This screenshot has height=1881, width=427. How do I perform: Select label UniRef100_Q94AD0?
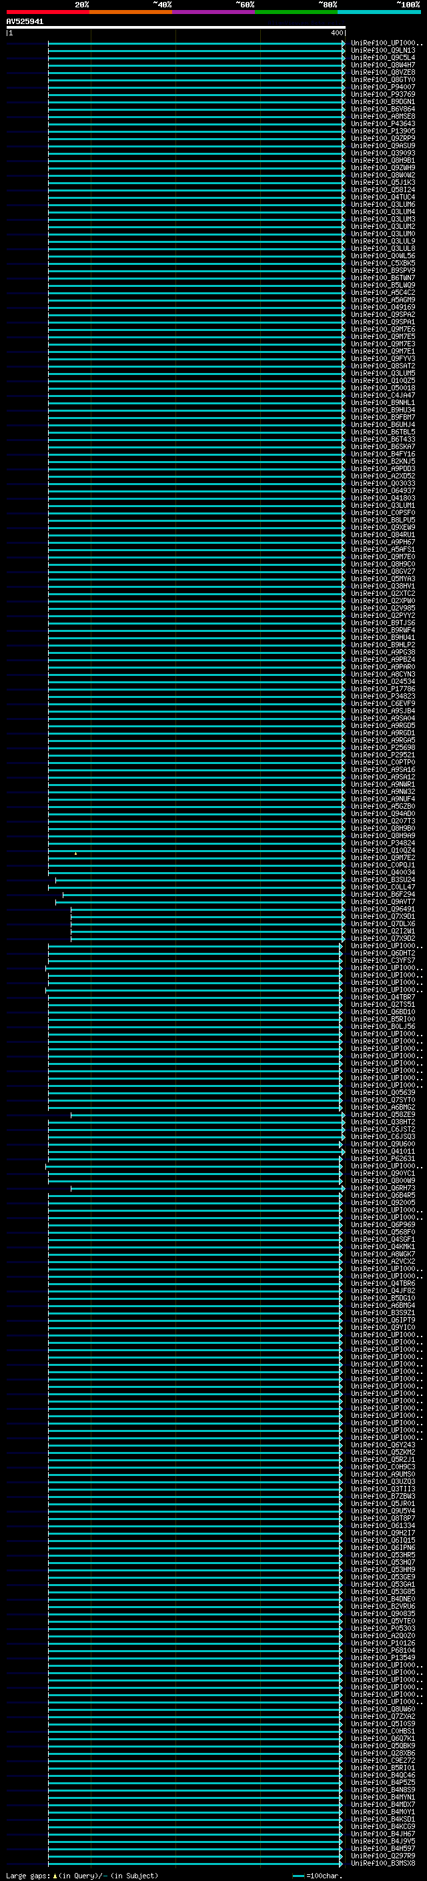[x=383, y=813]
